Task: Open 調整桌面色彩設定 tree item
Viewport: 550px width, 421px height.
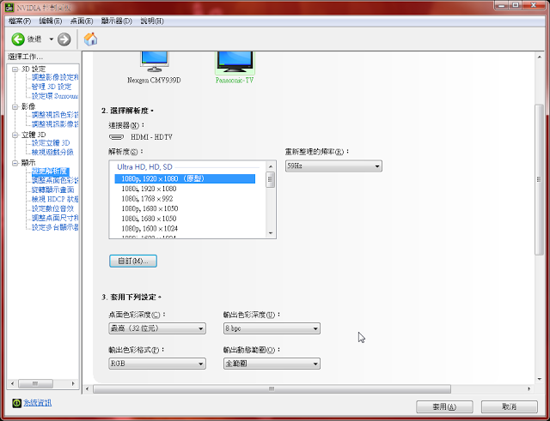Action: 55,181
